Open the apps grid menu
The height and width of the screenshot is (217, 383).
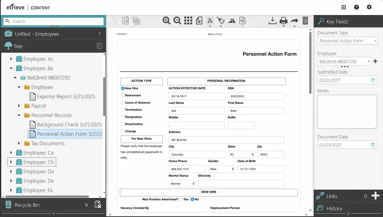[x=344, y=7]
